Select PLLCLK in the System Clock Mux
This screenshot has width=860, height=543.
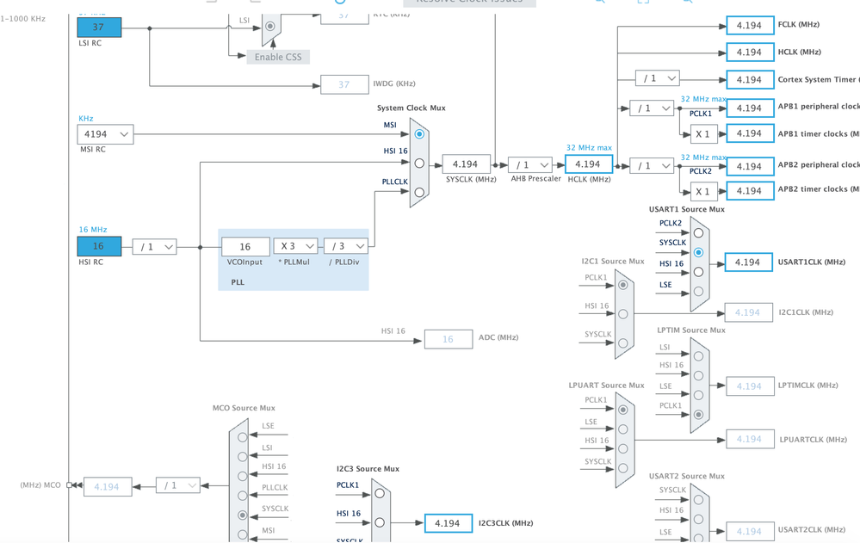[x=419, y=193]
